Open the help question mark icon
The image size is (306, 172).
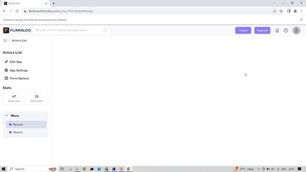(x=286, y=31)
